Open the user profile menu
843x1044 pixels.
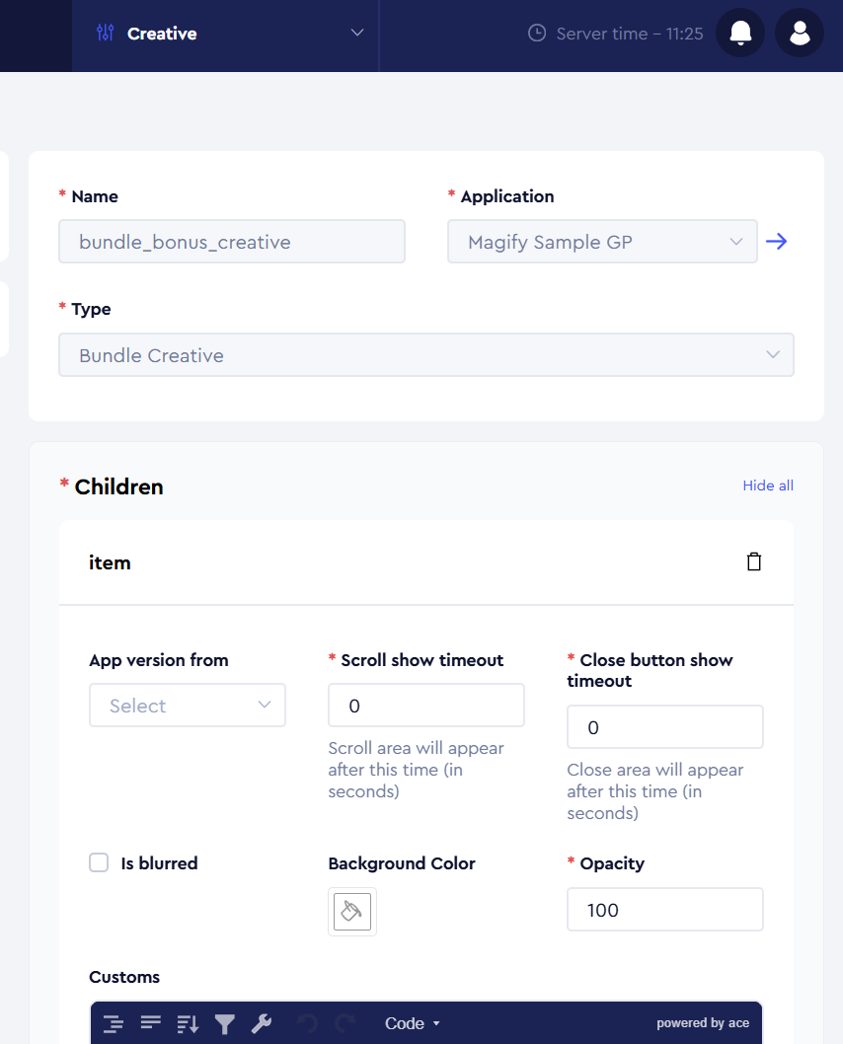[800, 34]
